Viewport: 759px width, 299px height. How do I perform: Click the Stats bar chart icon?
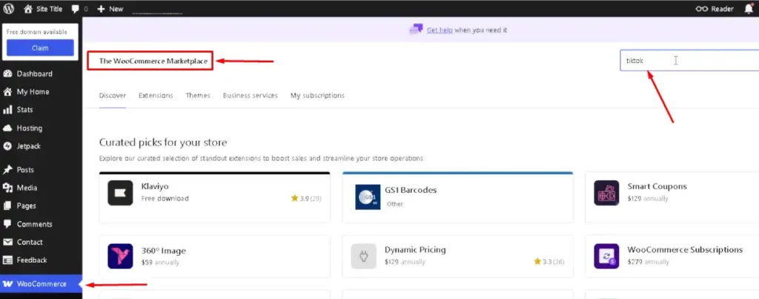pos(7,110)
